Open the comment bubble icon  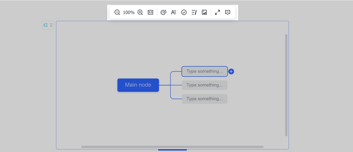[228, 12]
